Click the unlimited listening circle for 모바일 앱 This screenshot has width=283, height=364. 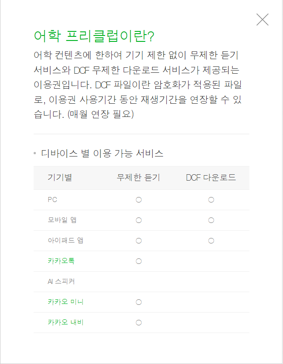tap(138, 220)
